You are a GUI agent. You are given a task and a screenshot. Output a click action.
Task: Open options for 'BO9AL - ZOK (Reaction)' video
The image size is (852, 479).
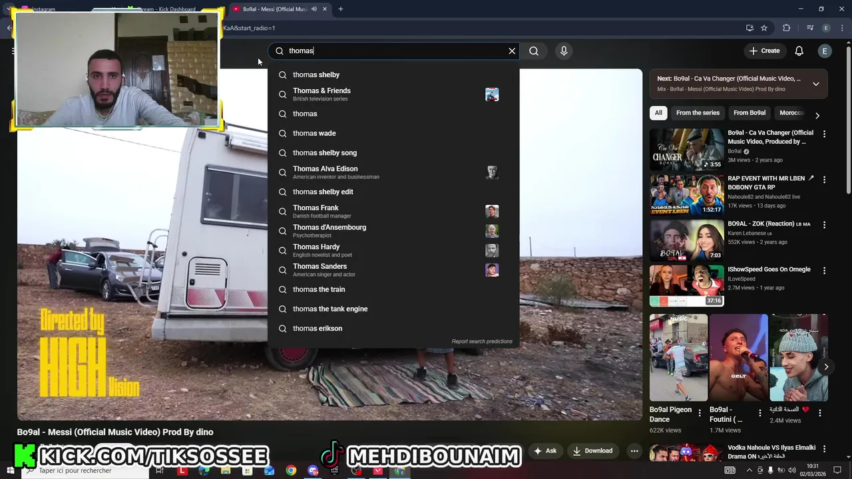click(824, 225)
